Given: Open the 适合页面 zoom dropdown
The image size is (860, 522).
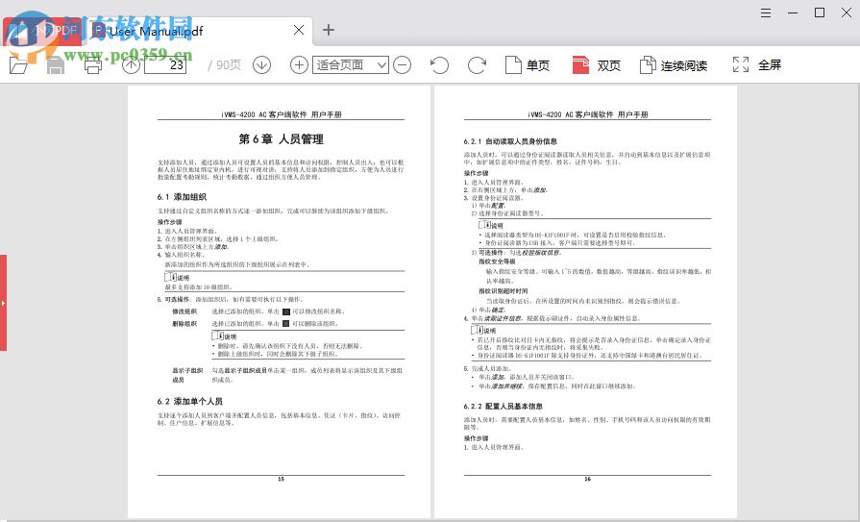Looking at the screenshot, I should click(351, 65).
